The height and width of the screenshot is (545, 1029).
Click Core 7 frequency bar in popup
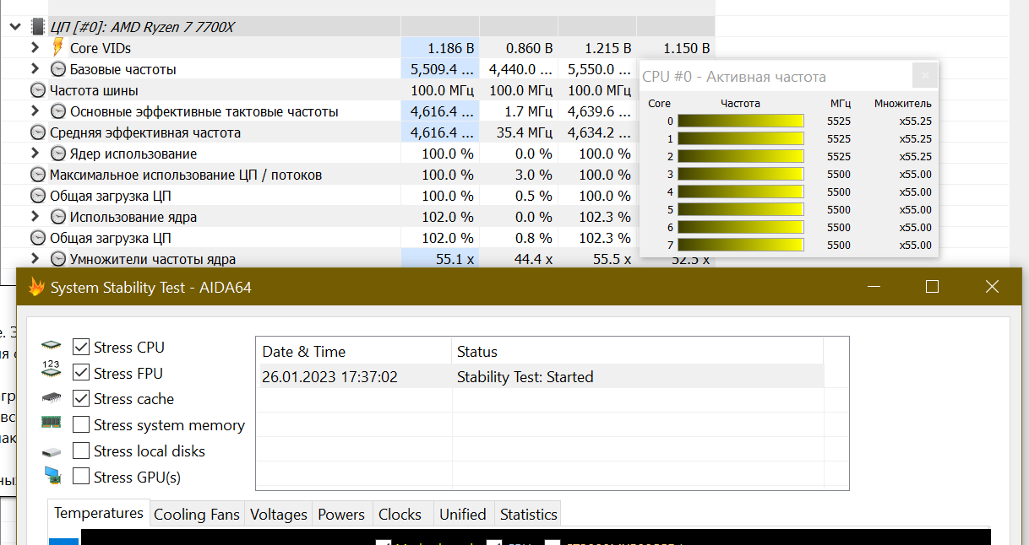coord(741,245)
